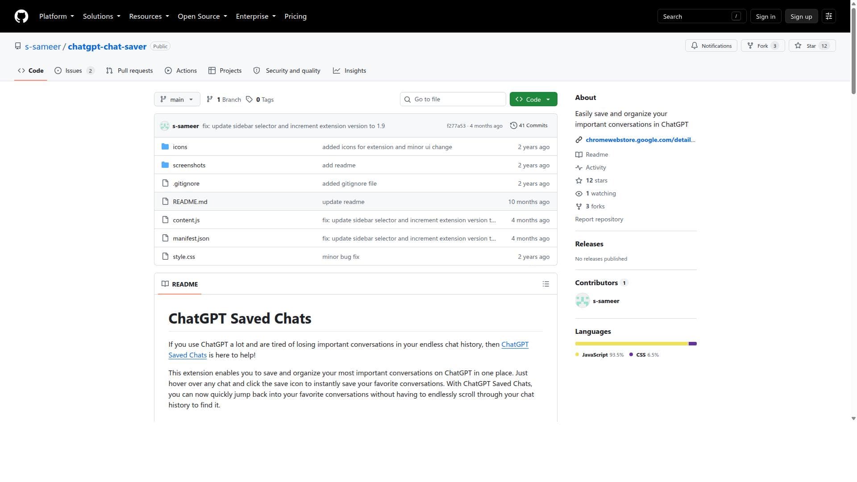The width and height of the screenshot is (857, 482).
Task: Open the Open Source nav dropdown
Action: click(x=203, y=17)
